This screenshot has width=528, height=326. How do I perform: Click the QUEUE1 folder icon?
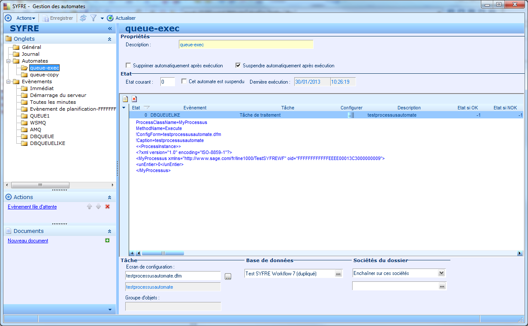pyautogui.click(x=24, y=116)
